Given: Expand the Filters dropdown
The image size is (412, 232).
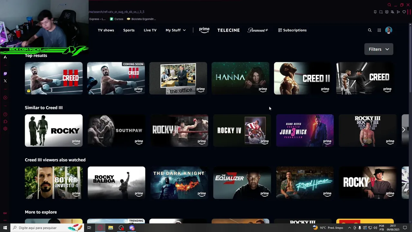Looking at the screenshot, I should 379,49.
